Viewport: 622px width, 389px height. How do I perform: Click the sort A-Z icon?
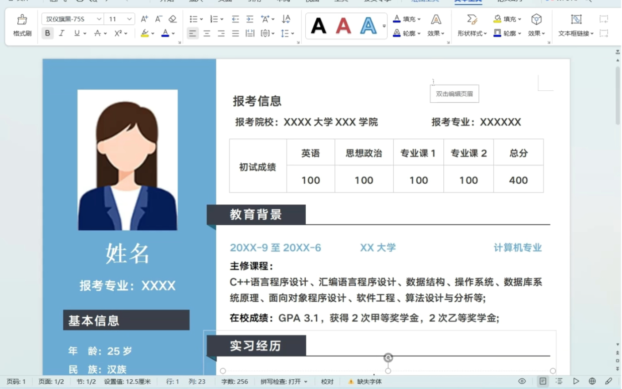coord(286,19)
